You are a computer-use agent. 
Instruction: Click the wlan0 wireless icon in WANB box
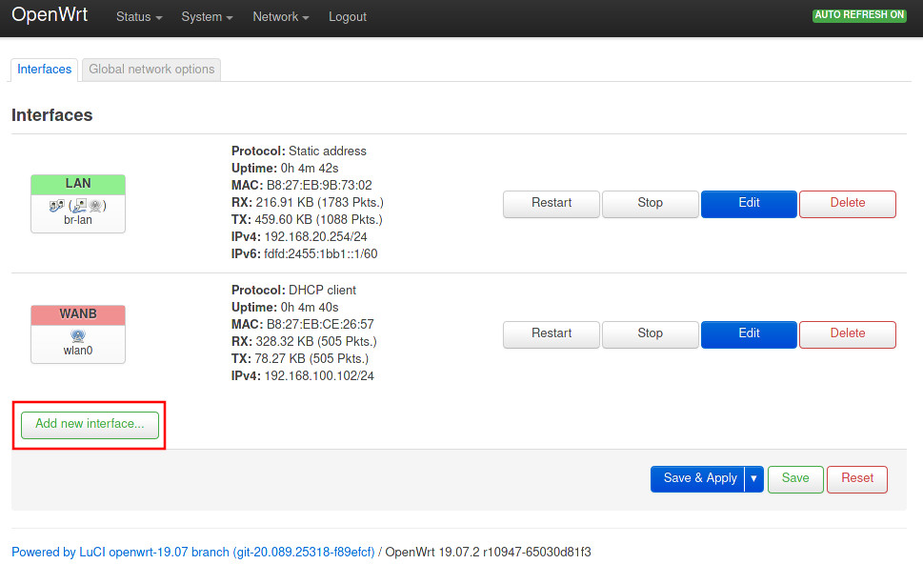[x=78, y=335]
